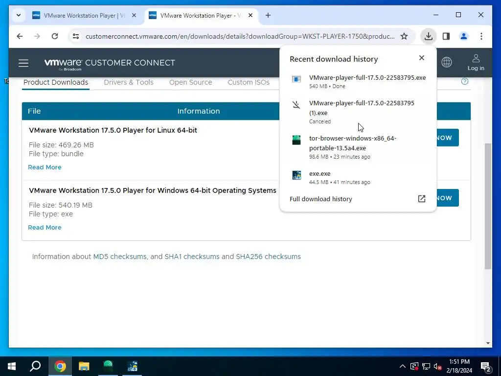Click the exe.exe app taskbar icon
The height and width of the screenshot is (376, 501).
pos(132,366)
